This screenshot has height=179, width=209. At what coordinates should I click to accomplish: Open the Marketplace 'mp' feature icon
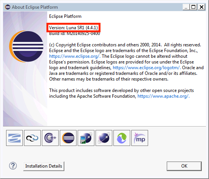click(x=140, y=138)
